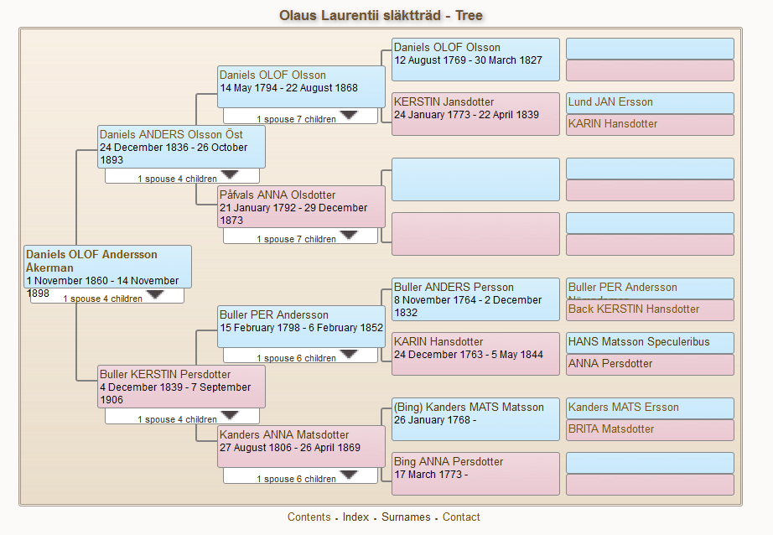The height and width of the screenshot is (535, 773).
Task: Open Daniels OLOF Olsson born 1769
Action: [x=447, y=48]
